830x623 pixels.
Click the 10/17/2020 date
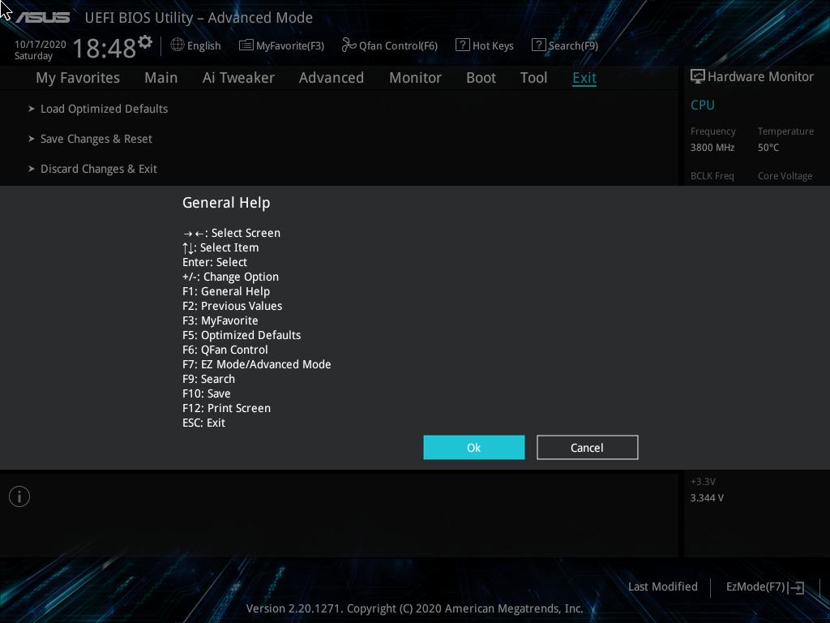41,45
